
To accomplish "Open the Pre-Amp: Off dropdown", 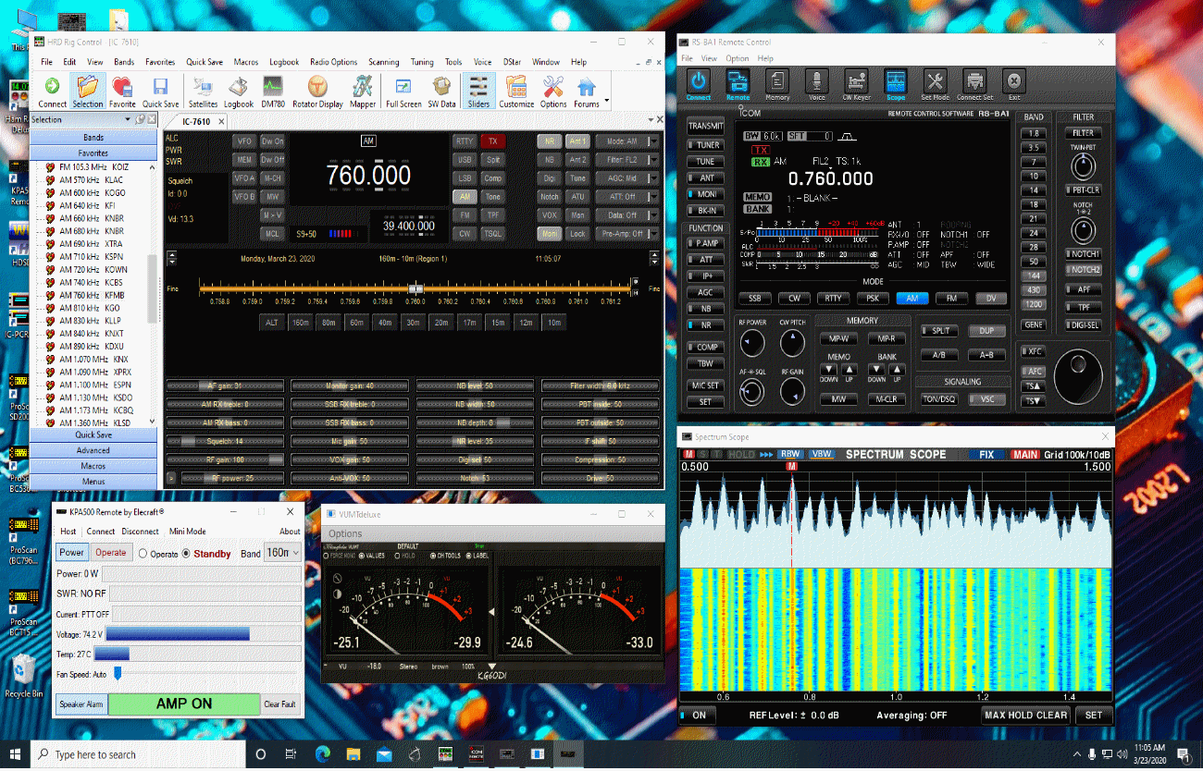I will click(626, 234).
